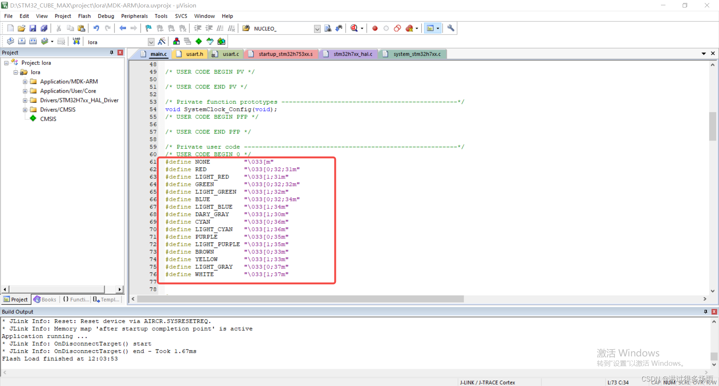Expand Application/User/Core in project tree
Screen dimensions: 719x386
[x=25, y=91]
